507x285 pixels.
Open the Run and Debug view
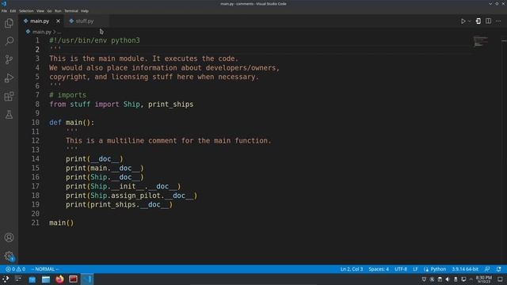9,78
